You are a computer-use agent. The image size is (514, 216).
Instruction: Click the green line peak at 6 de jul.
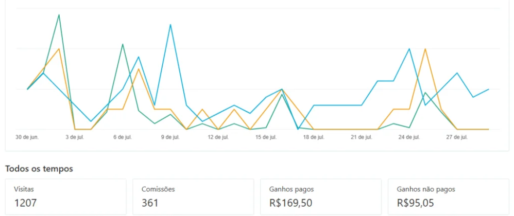point(123,44)
